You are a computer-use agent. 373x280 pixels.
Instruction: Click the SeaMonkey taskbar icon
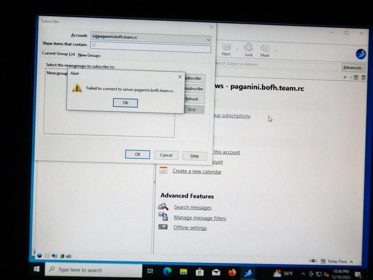coord(248,273)
